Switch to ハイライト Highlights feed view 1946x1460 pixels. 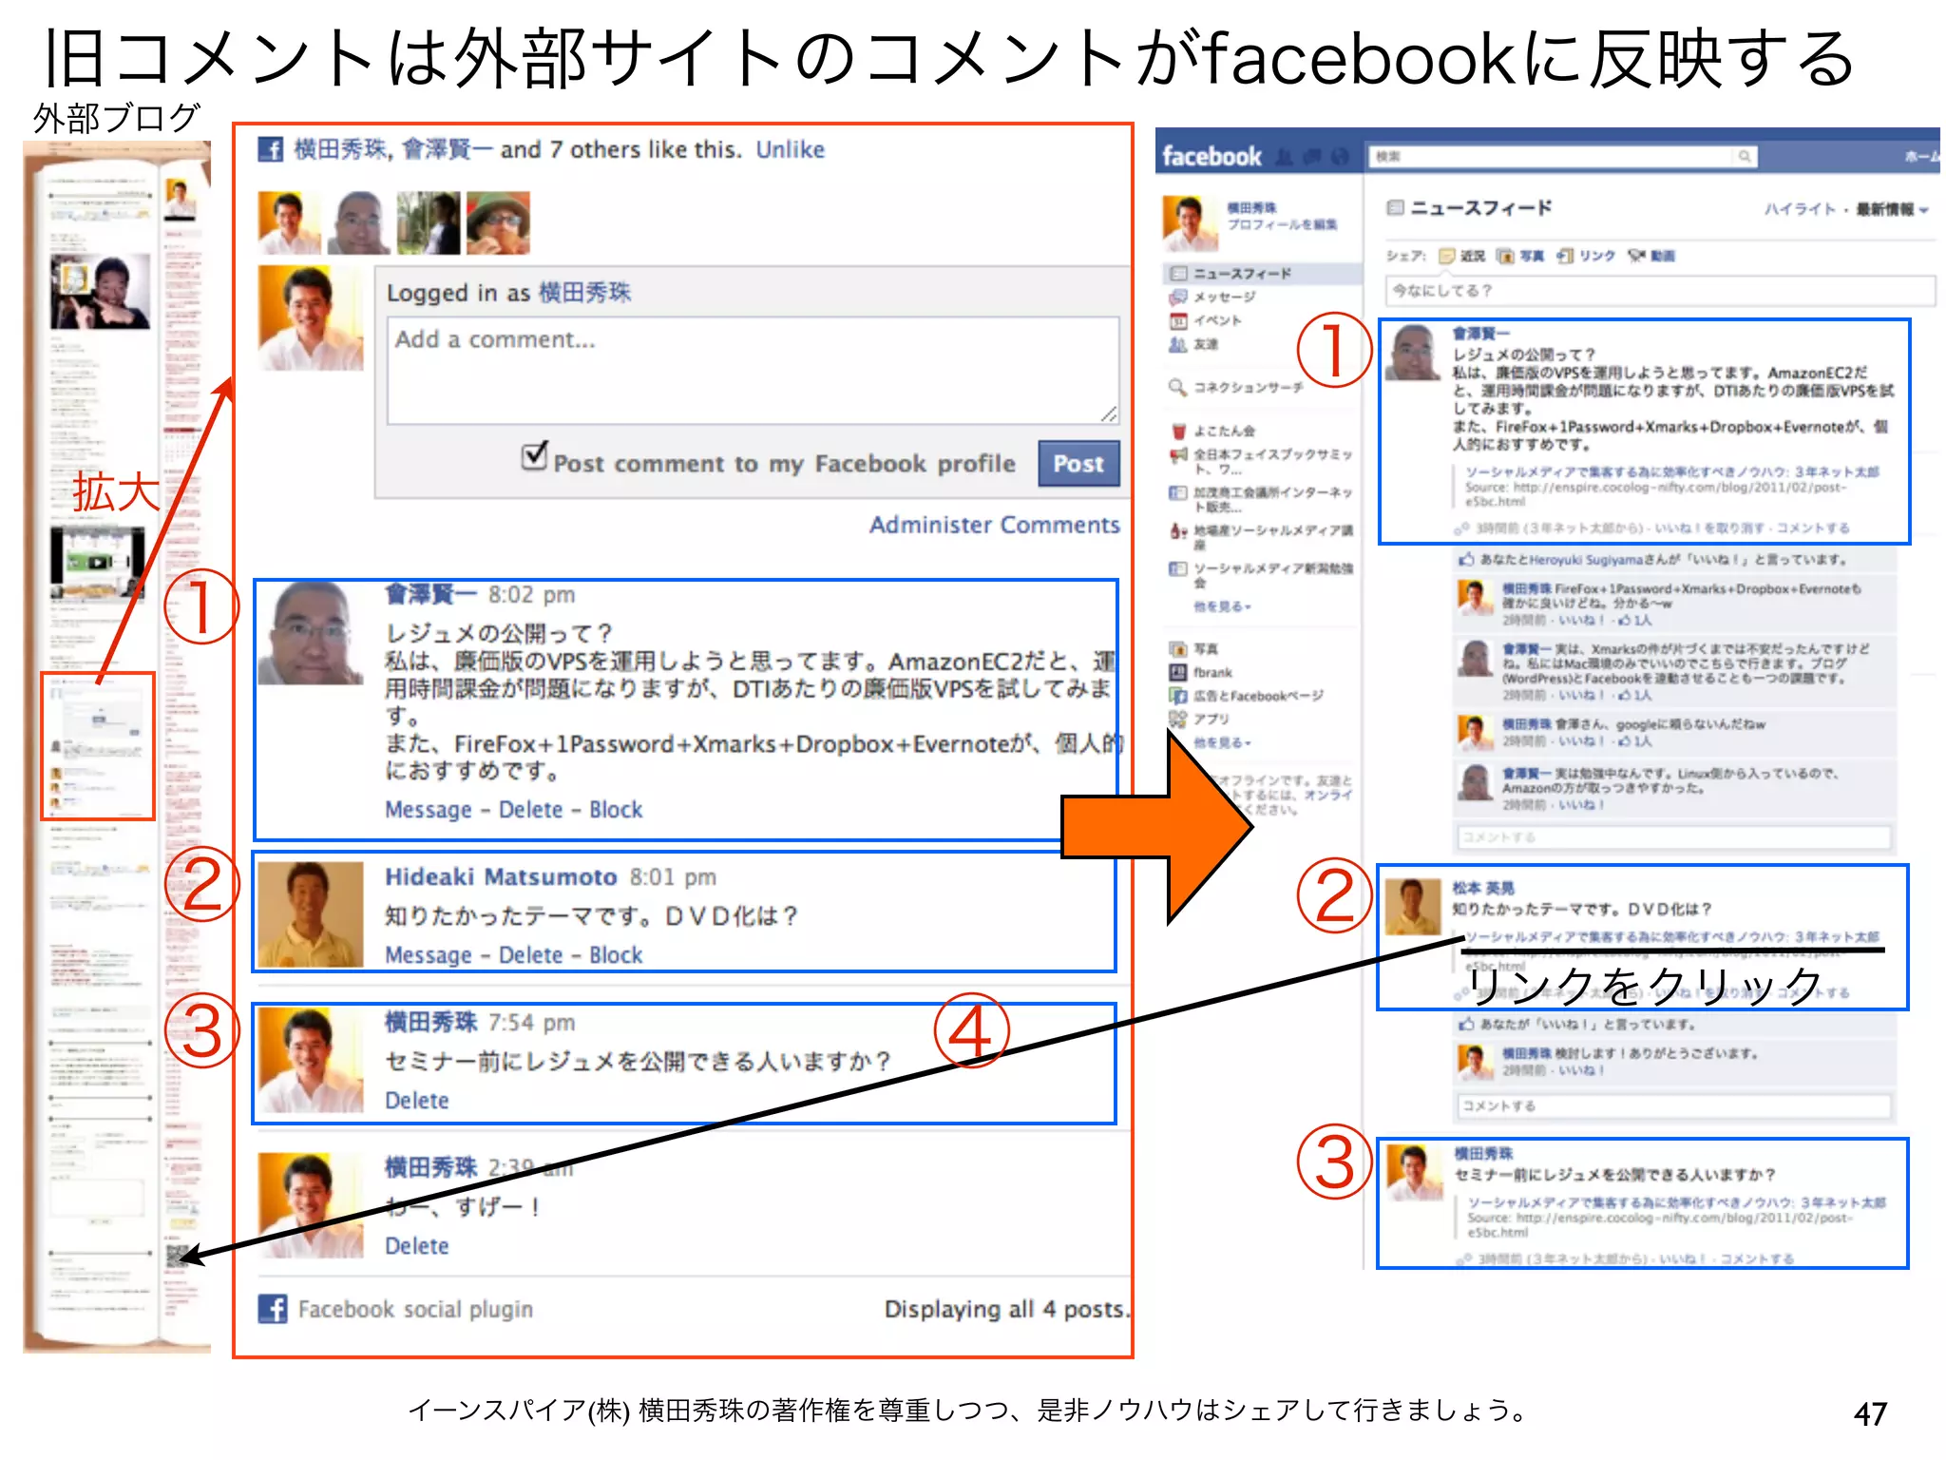1799,210
